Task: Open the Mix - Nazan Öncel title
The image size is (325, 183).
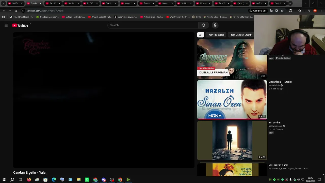Action: 278,165
